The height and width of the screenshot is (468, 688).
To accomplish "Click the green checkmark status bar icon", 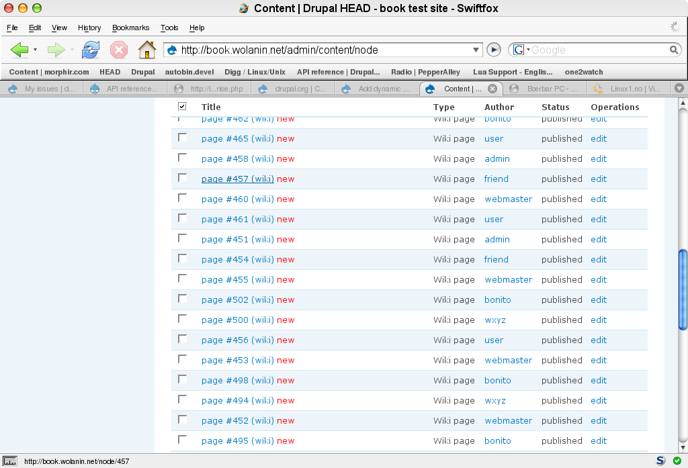I will (x=677, y=462).
